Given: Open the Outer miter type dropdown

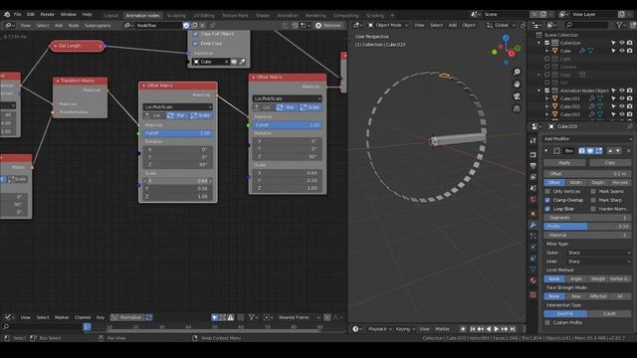Looking at the screenshot, I should point(599,253).
